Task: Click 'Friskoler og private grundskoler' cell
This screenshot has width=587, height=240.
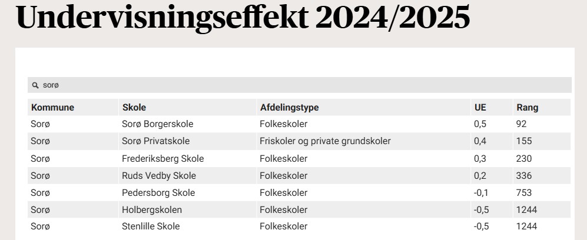Action: coord(325,141)
